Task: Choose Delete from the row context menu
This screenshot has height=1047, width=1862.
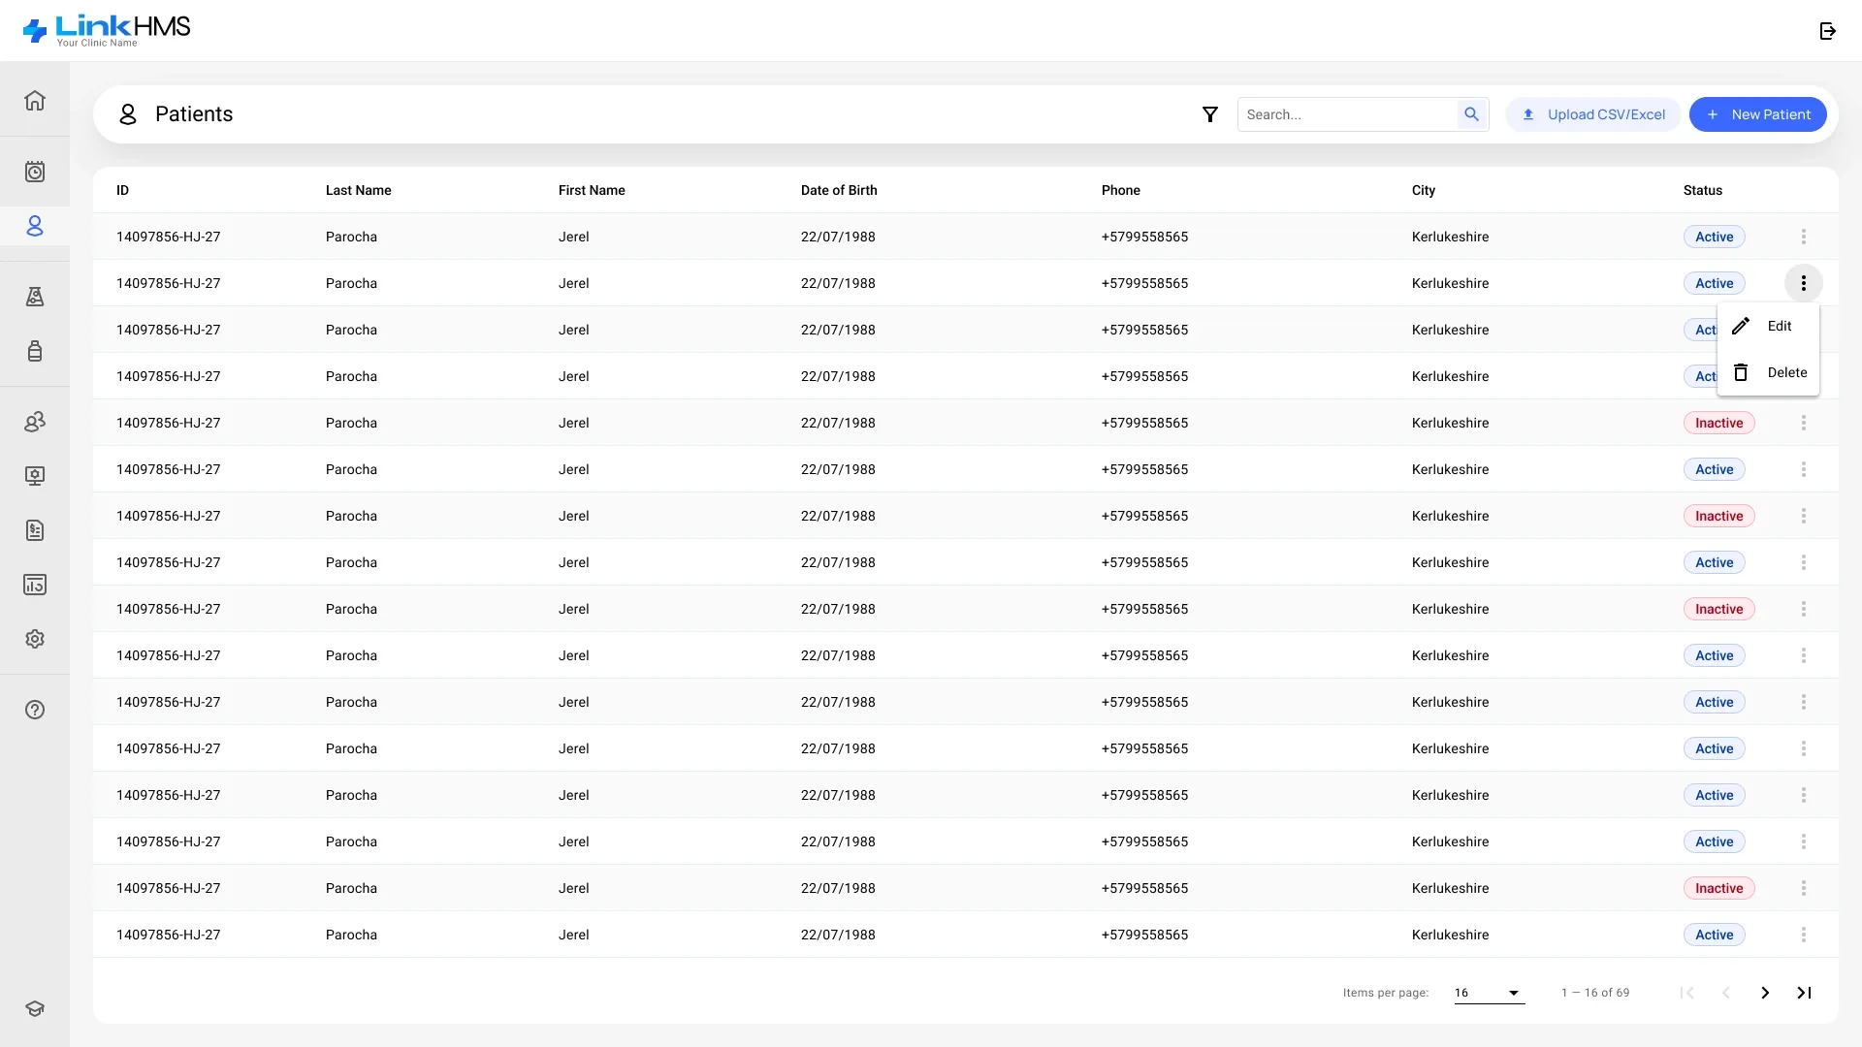Action: (x=1768, y=372)
